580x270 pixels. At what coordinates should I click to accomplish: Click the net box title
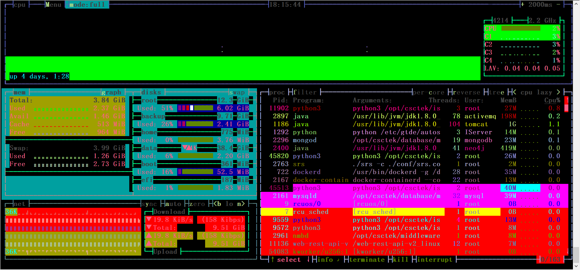click(19, 204)
